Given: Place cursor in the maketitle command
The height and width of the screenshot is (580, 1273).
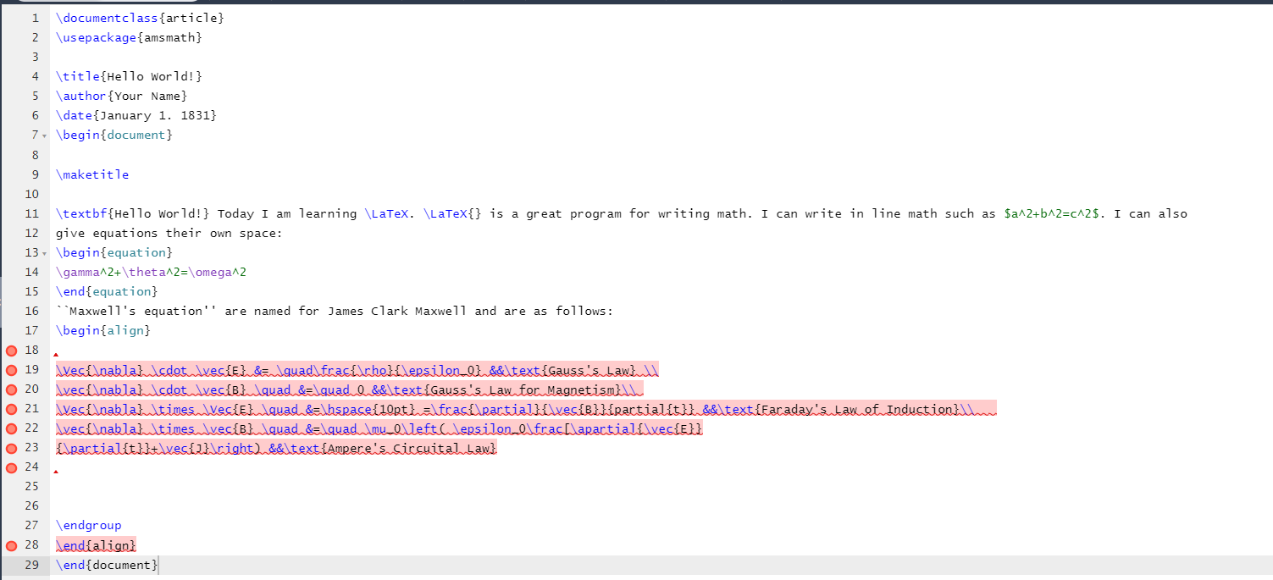Looking at the screenshot, I should click(91, 174).
